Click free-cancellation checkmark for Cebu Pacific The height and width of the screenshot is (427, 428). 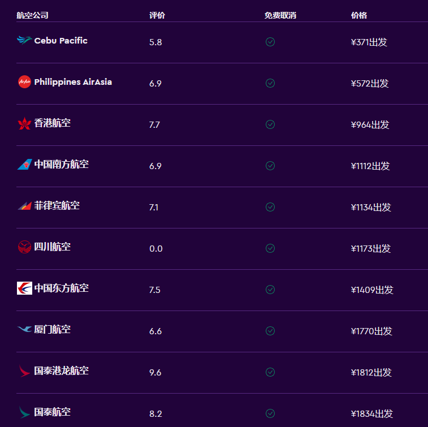[270, 42]
